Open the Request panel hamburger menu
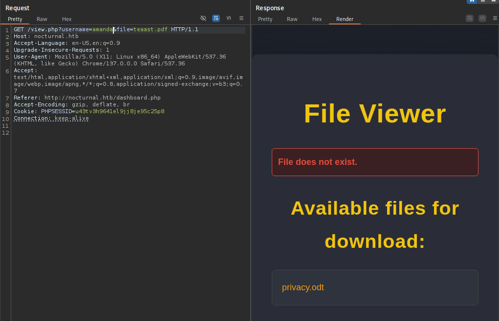This screenshot has height=321, width=499. [x=241, y=19]
